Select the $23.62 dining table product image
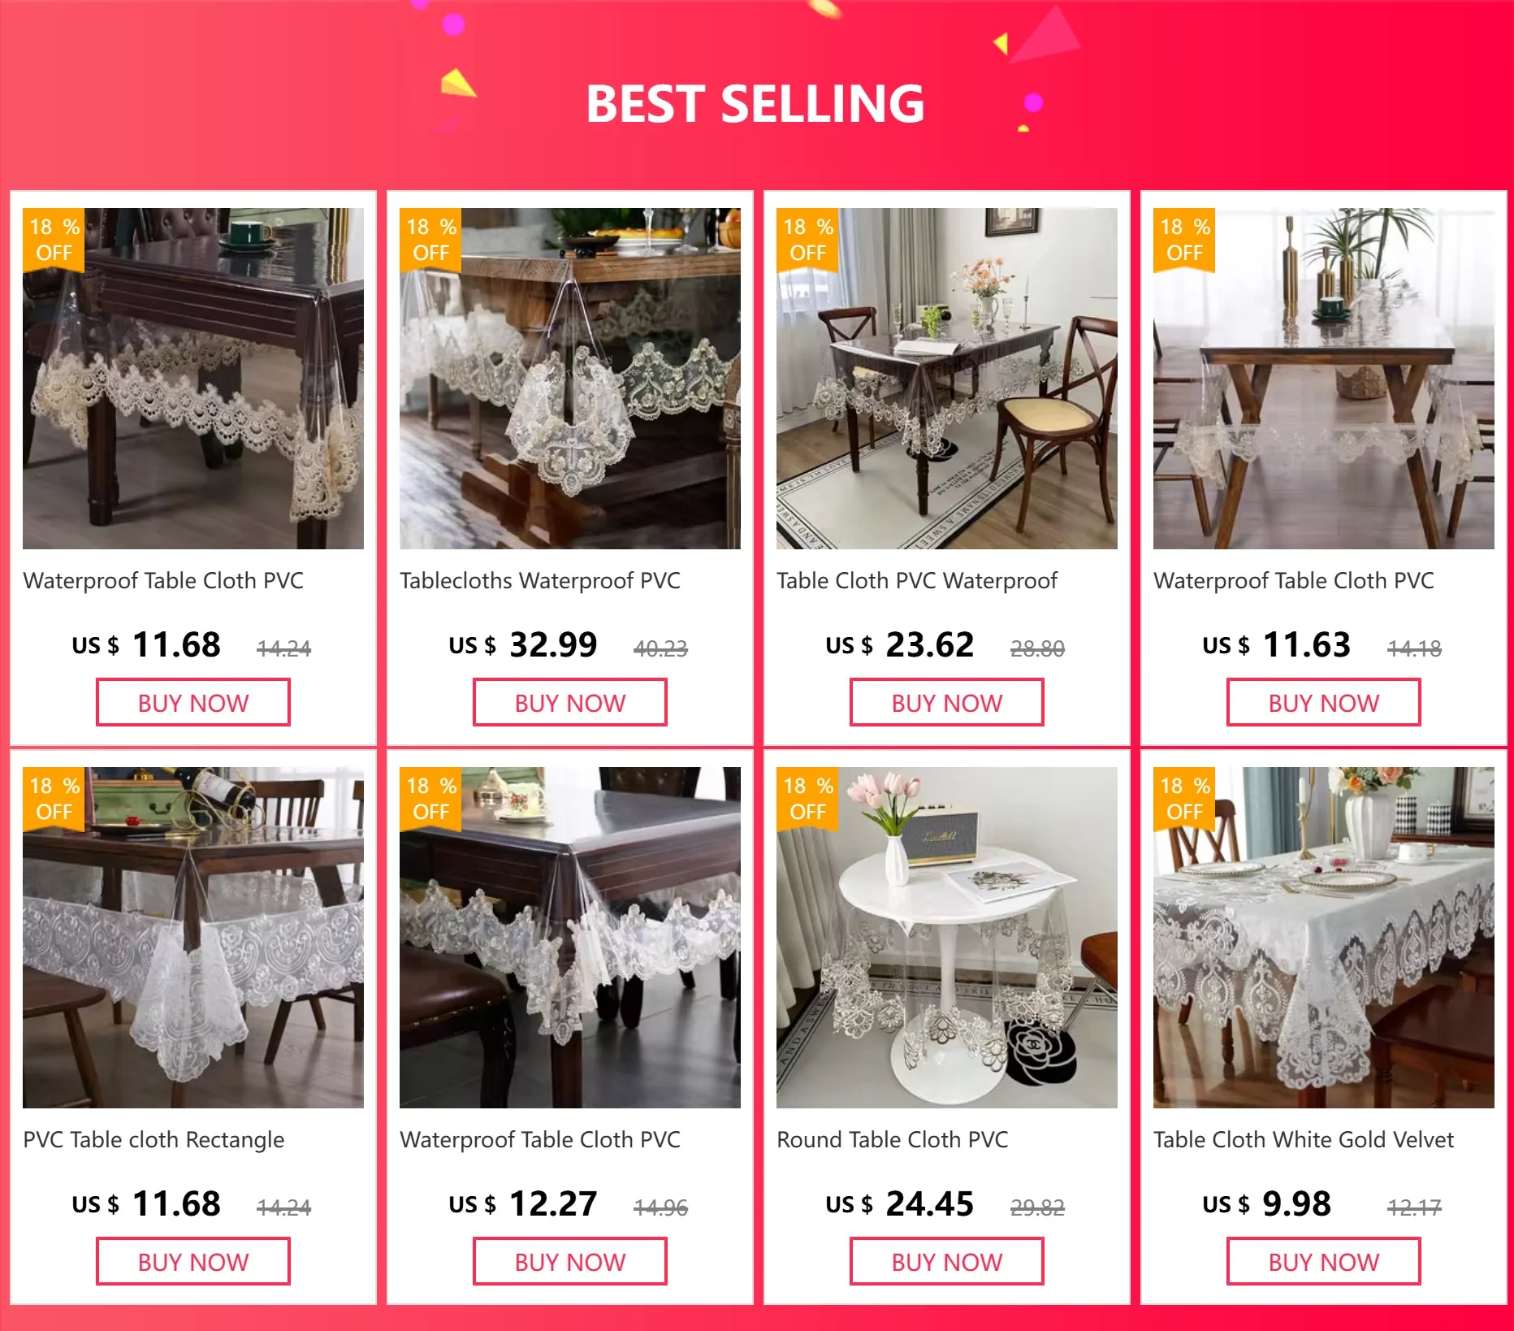 point(946,379)
